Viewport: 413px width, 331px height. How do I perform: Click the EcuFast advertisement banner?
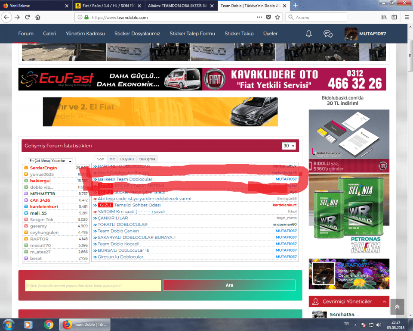pos(110,79)
